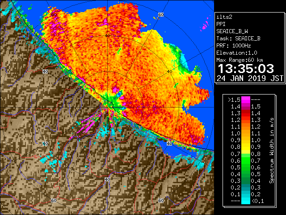Viewport: 286px width, 215px height.
Task: Click the "60" ring label in southeast terrain
Action: tap(161, 201)
